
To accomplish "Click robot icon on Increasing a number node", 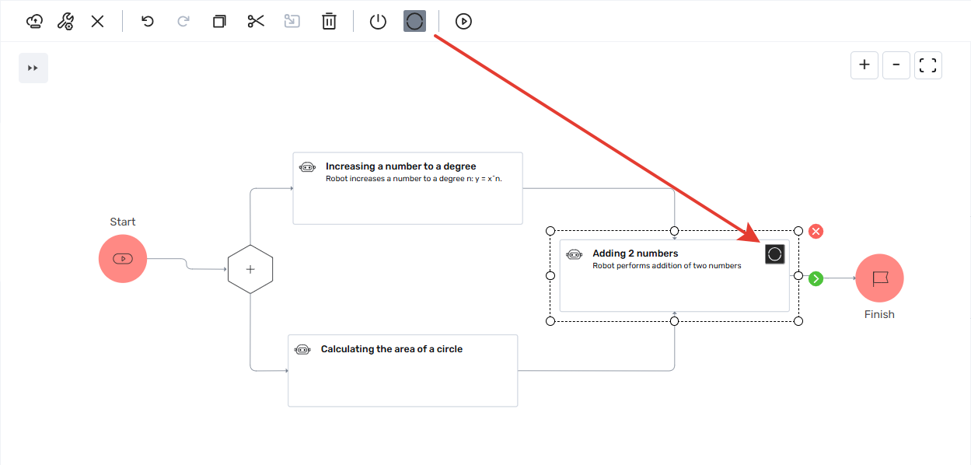I will coord(308,166).
